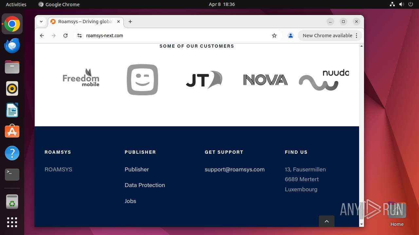The height and width of the screenshot is (235, 419).
Task: Open the Files manager dock icon
Action: [x=12, y=67]
